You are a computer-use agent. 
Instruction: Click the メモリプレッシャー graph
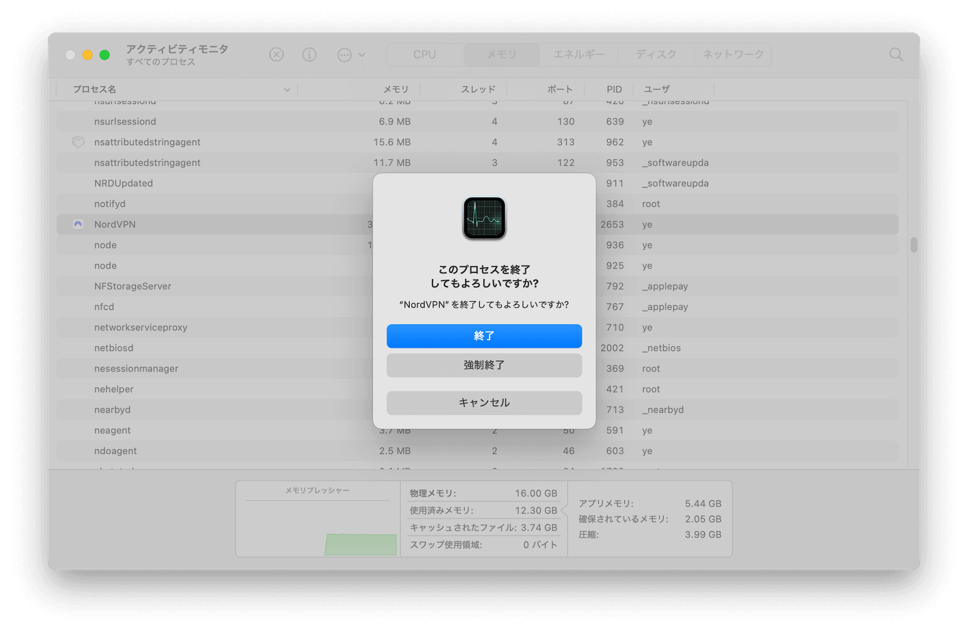(317, 528)
